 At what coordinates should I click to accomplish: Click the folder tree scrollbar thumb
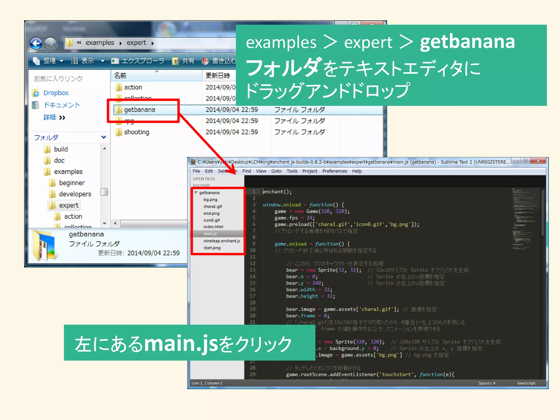[x=104, y=192]
